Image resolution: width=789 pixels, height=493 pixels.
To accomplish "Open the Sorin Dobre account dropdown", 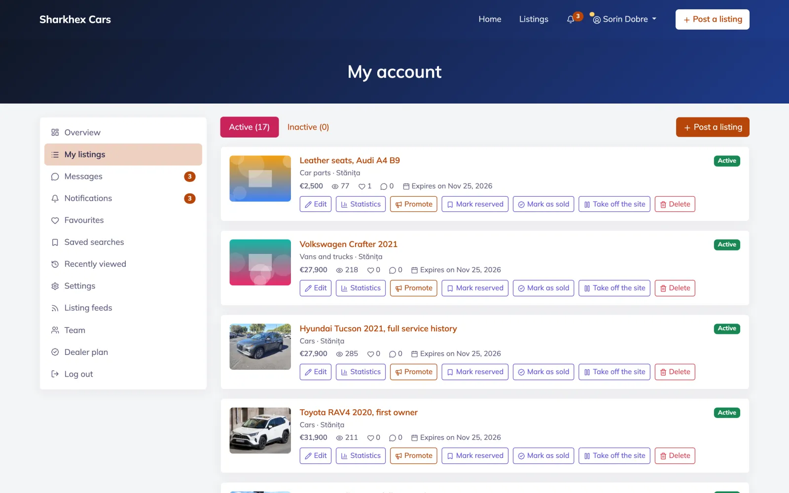I will tap(625, 19).
